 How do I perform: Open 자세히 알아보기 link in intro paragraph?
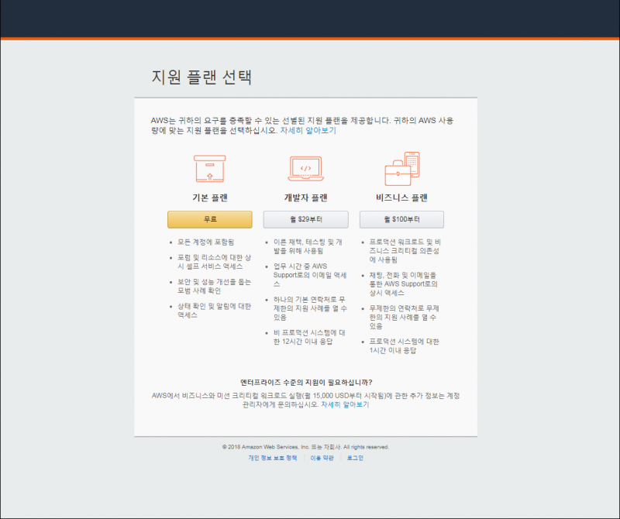point(308,130)
